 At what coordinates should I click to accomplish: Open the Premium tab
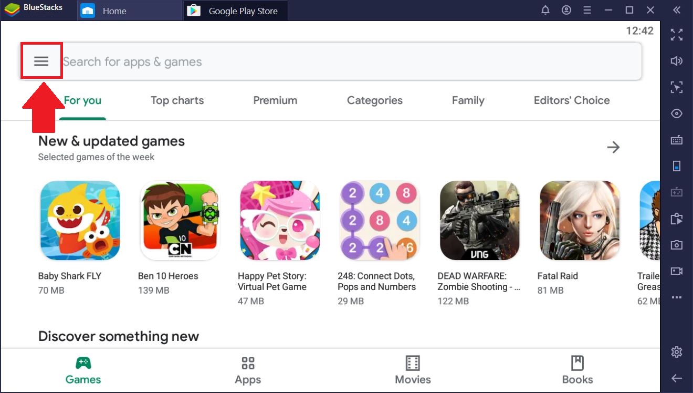[275, 100]
